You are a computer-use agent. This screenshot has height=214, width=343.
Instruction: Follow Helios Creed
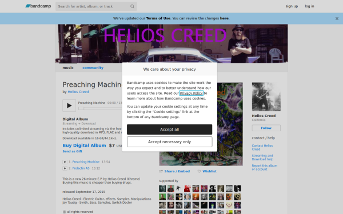(x=266, y=128)
